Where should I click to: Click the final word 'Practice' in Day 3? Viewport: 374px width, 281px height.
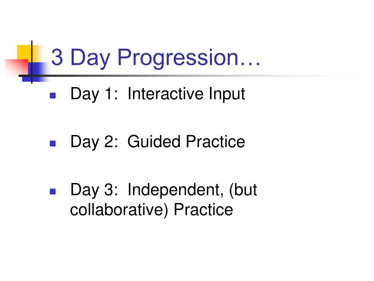coord(203,210)
